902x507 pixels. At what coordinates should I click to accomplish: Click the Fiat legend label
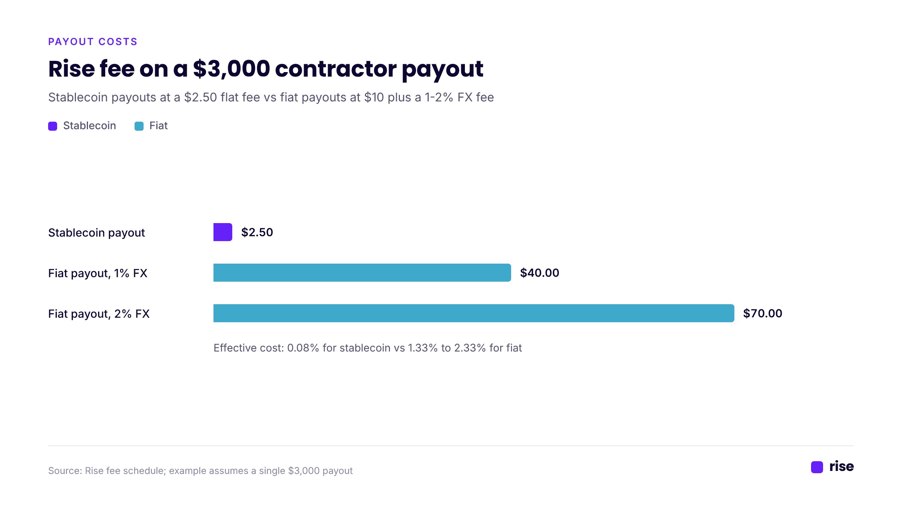pos(159,125)
